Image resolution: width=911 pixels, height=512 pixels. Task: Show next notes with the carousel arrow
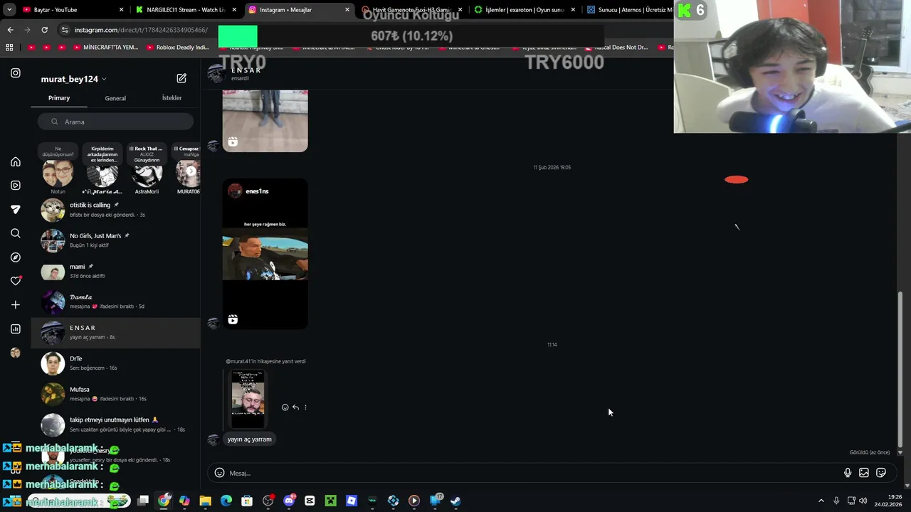coord(191,171)
